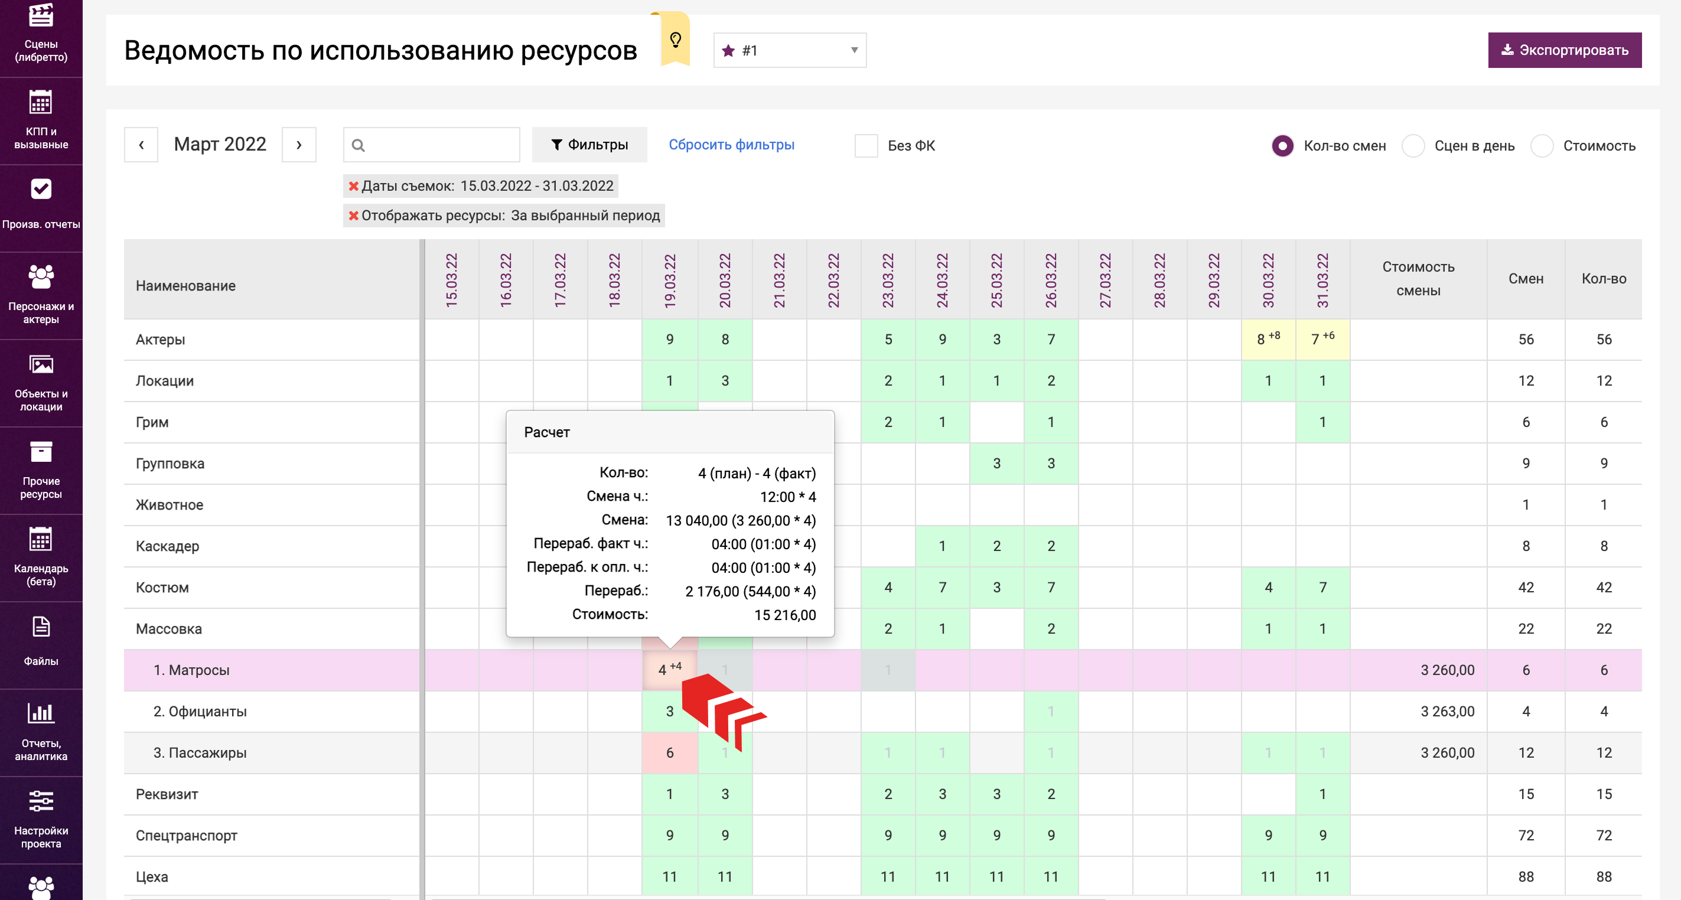This screenshot has height=900, width=1681.
Task: Expand the Костюм row
Action: click(x=162, y=588)
